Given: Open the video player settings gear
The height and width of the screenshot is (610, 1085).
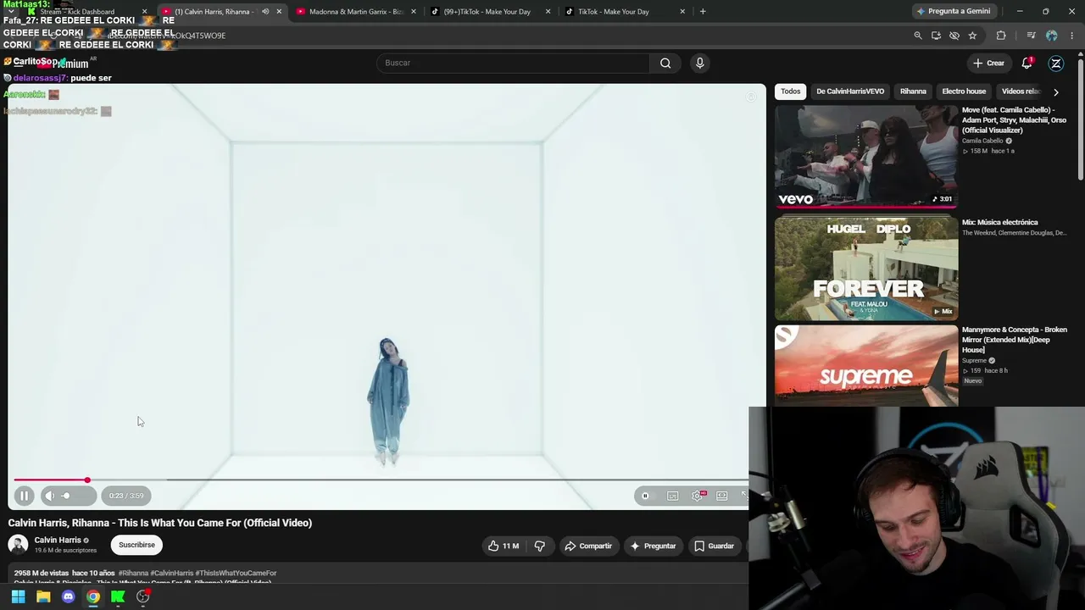Looking at the screenshot, I should point(698,496).
